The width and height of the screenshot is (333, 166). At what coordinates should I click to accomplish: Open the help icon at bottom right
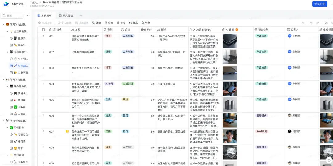click(x=329, y=160)
